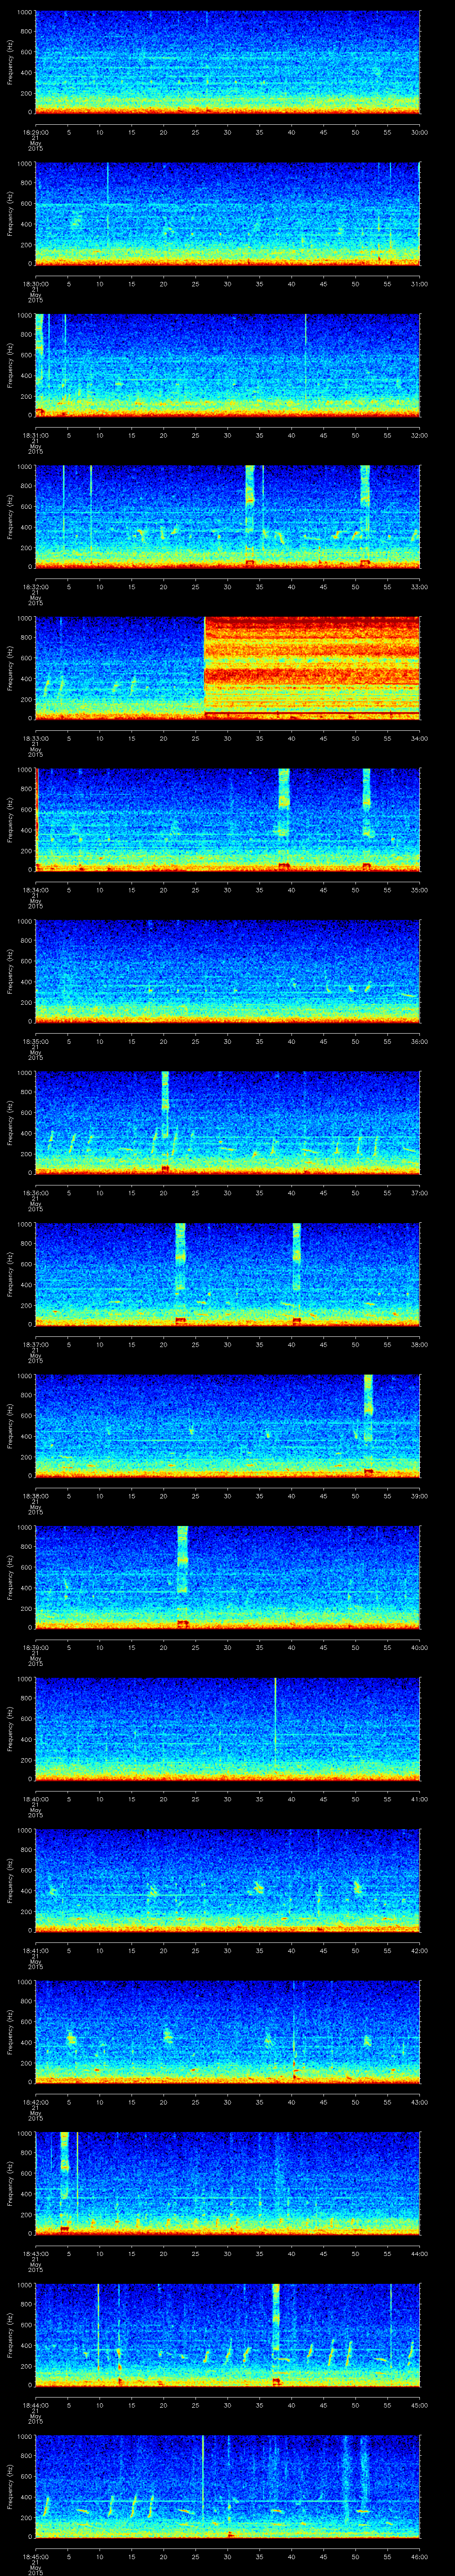Click the 18:44:00 start time label
This screenshot has height=2576, width=455.
[x=35, y=2406]
